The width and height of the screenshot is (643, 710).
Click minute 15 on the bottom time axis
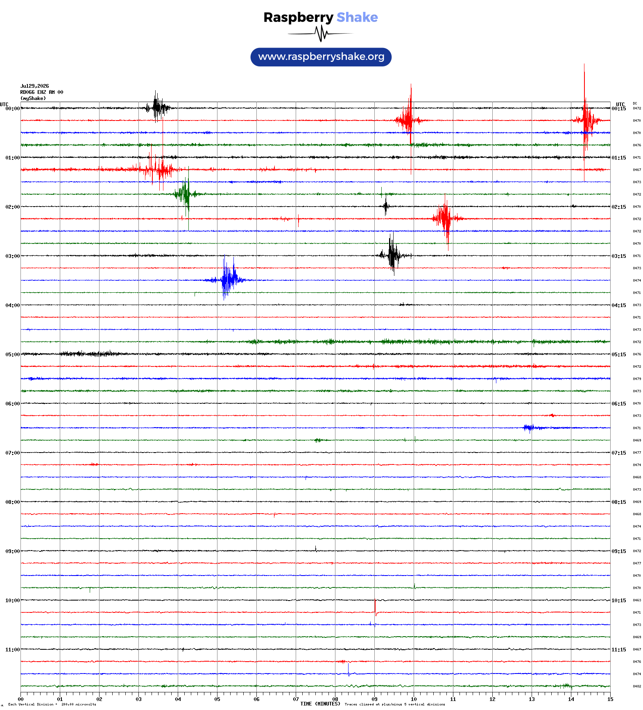(610, 699)
